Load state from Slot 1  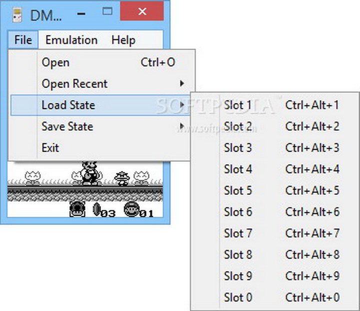tap(237, 105)
